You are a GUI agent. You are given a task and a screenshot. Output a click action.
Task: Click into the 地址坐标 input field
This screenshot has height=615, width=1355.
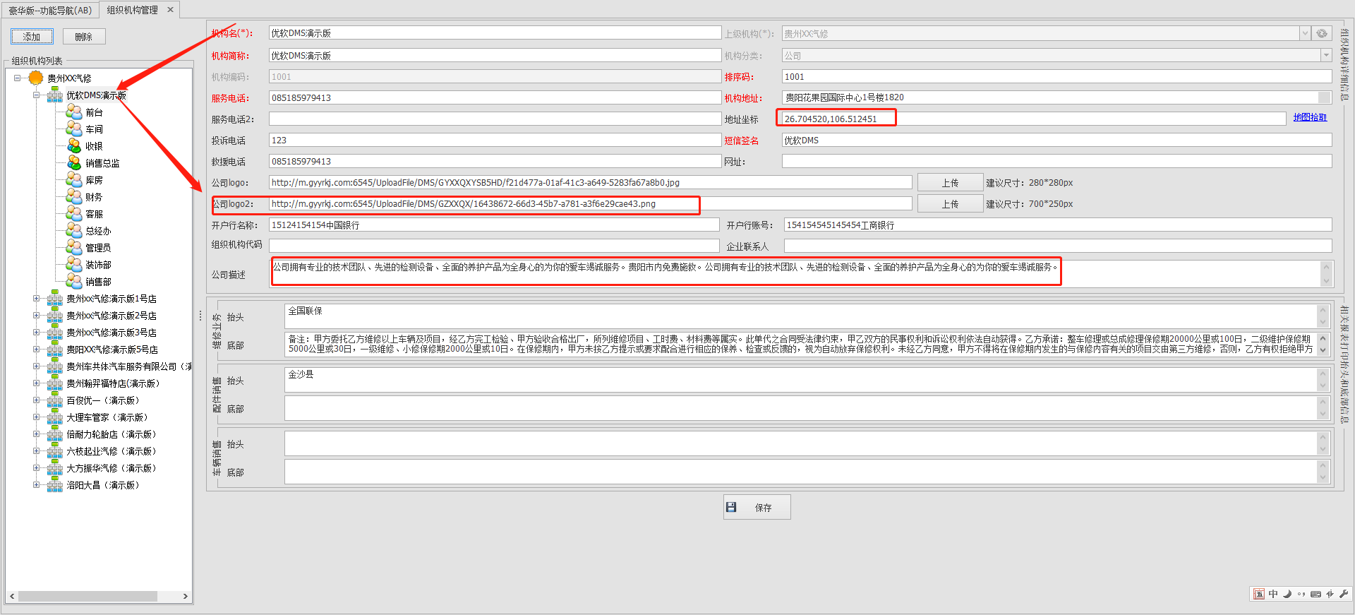coord(1033,119)
